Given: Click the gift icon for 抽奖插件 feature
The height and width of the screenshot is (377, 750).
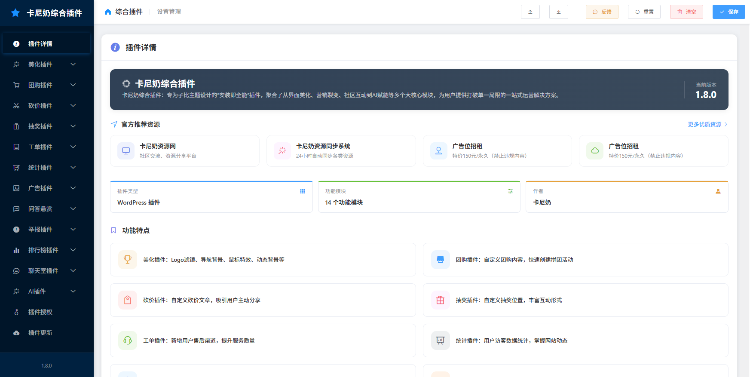Looking at the screenshot, I should (440, 300).
